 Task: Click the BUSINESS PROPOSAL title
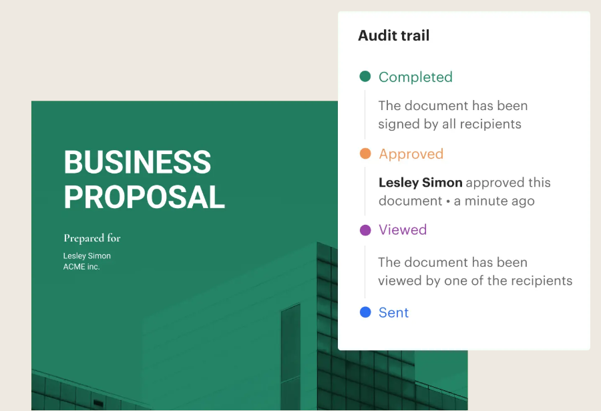coord(144,180)
